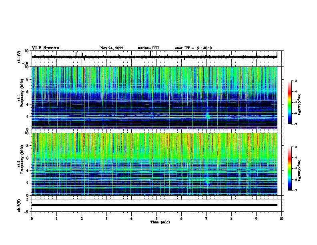Click the emission burst near 7 min in ch.1 spectrogram

tap(208, 115)
